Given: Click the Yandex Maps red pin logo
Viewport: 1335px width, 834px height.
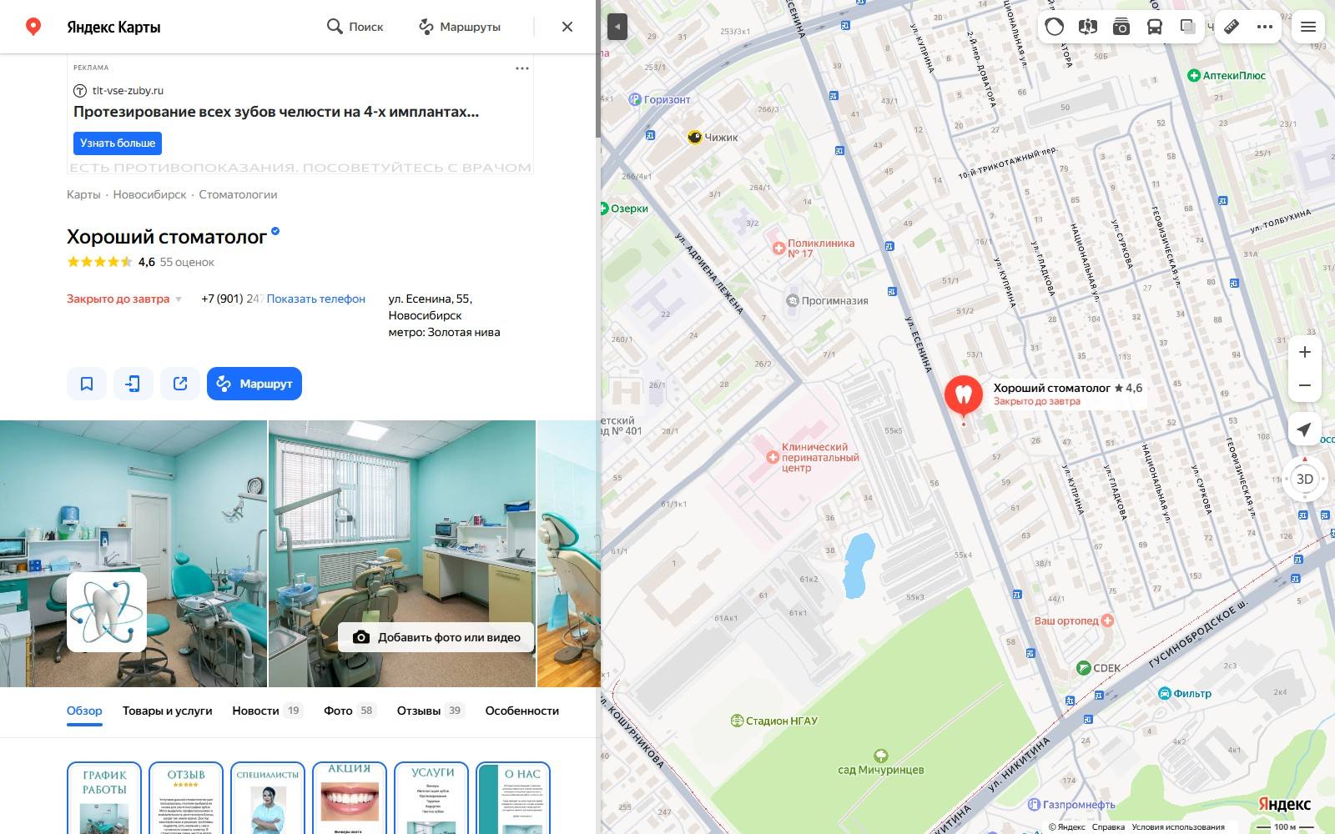Looking at the screenshot, I should click(x=33, y=27).
